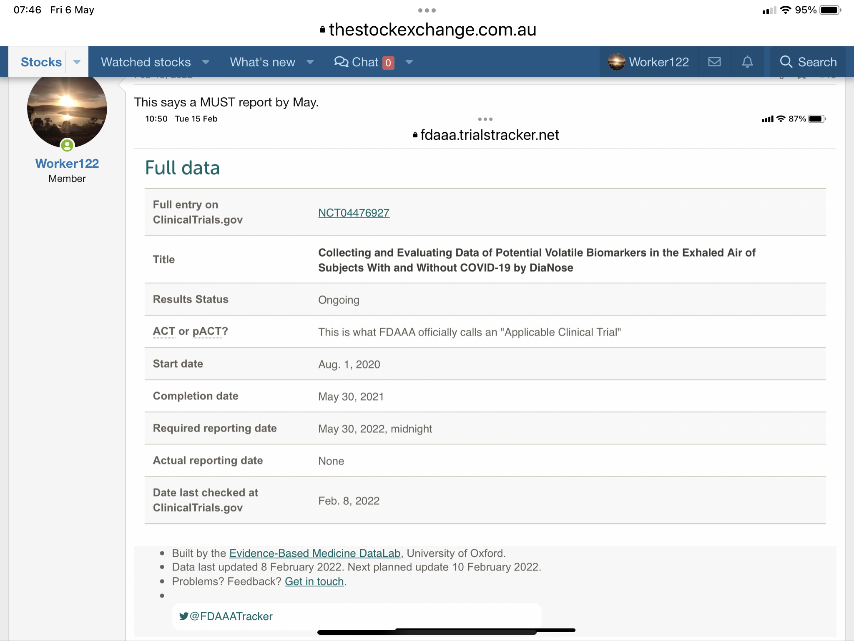854x641 pixels.
Task: Expand the Stocks dropdown arrow
Action: pos(77,62)
